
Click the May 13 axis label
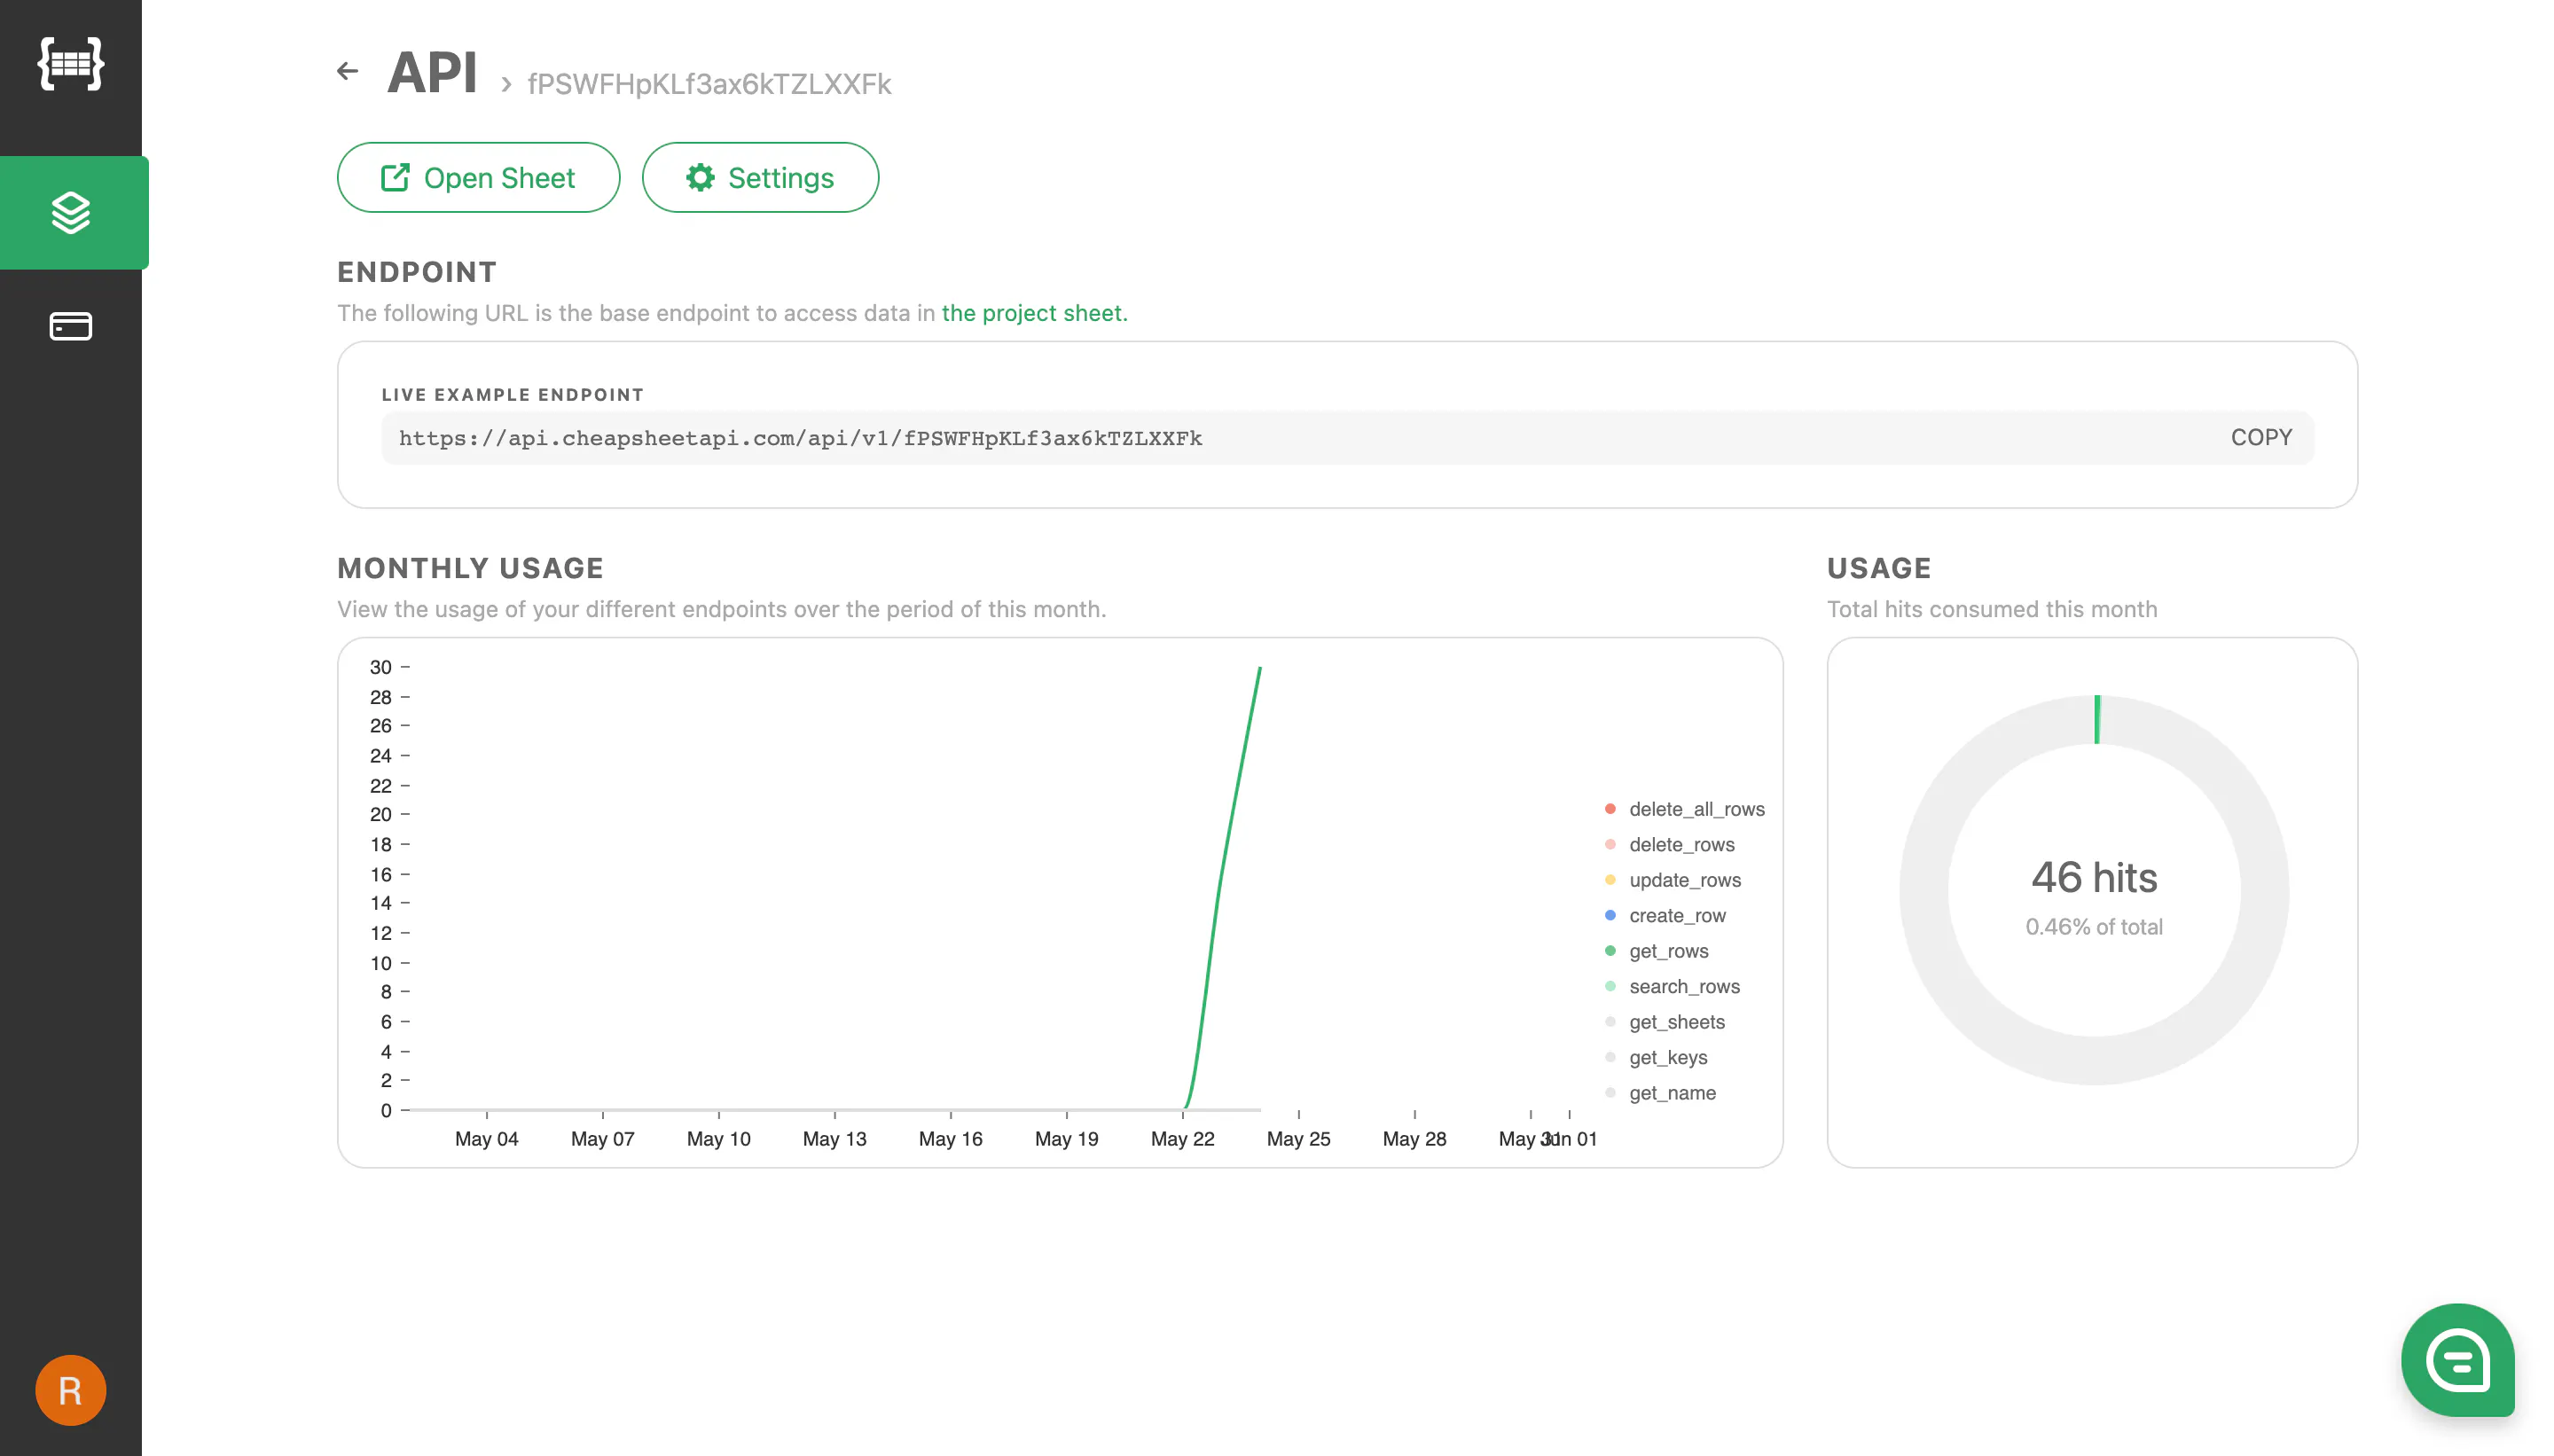[834, 1139]
